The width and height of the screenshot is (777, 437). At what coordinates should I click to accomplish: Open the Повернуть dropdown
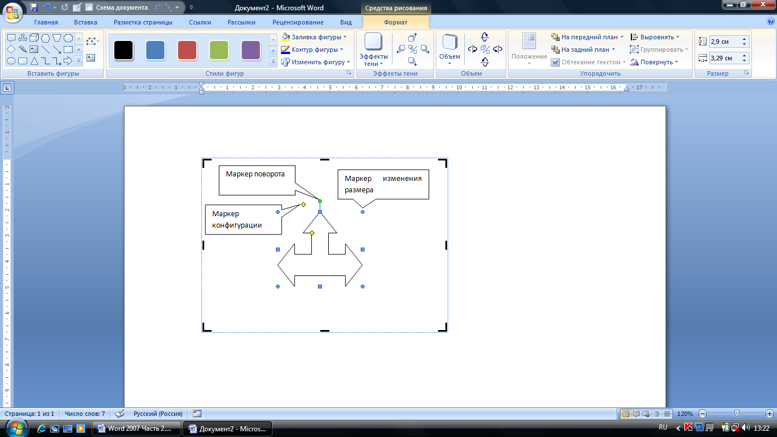coord(654,62)
